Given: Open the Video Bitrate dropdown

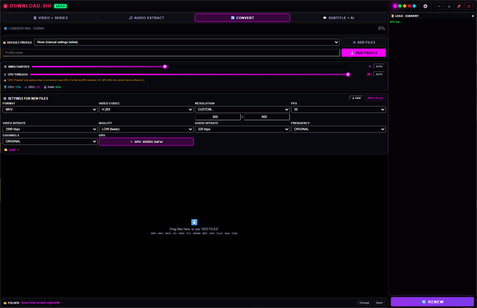Looking at the screenshot, I should (50, 129).
